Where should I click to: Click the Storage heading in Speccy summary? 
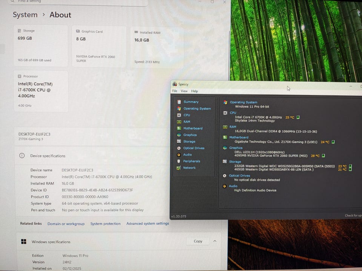point(235,162)
